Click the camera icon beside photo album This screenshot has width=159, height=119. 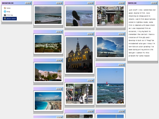pos(5,19)
